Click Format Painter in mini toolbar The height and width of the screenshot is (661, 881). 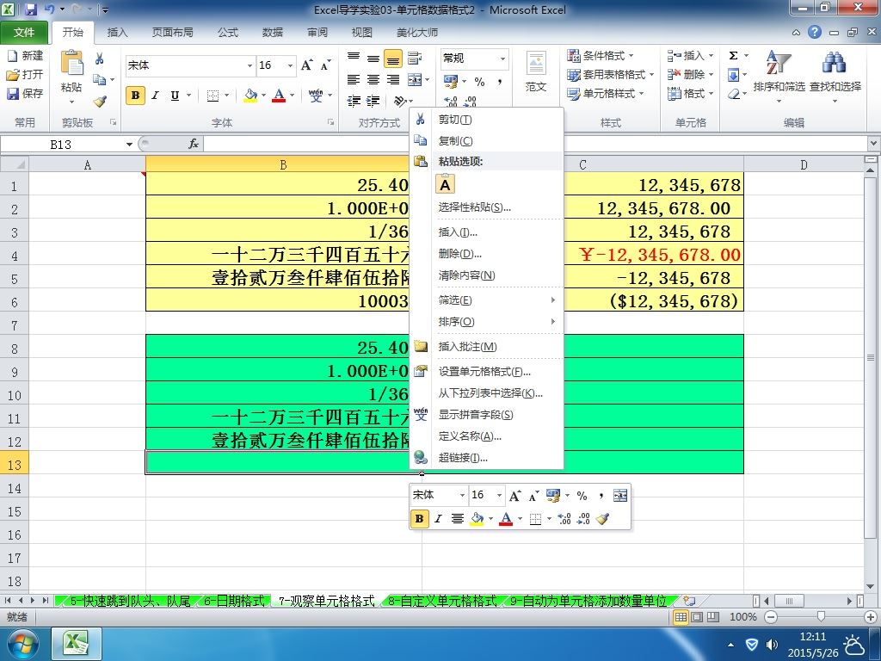click(x=602, y=518)
